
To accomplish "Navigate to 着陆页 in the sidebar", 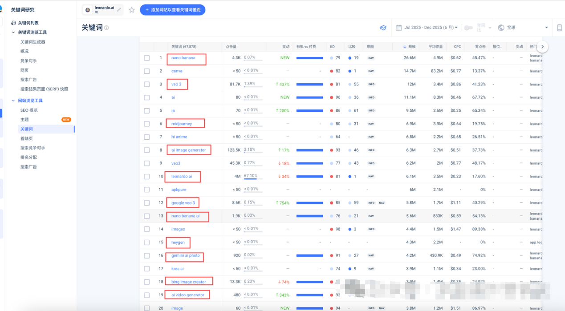I will click(26, 138).
